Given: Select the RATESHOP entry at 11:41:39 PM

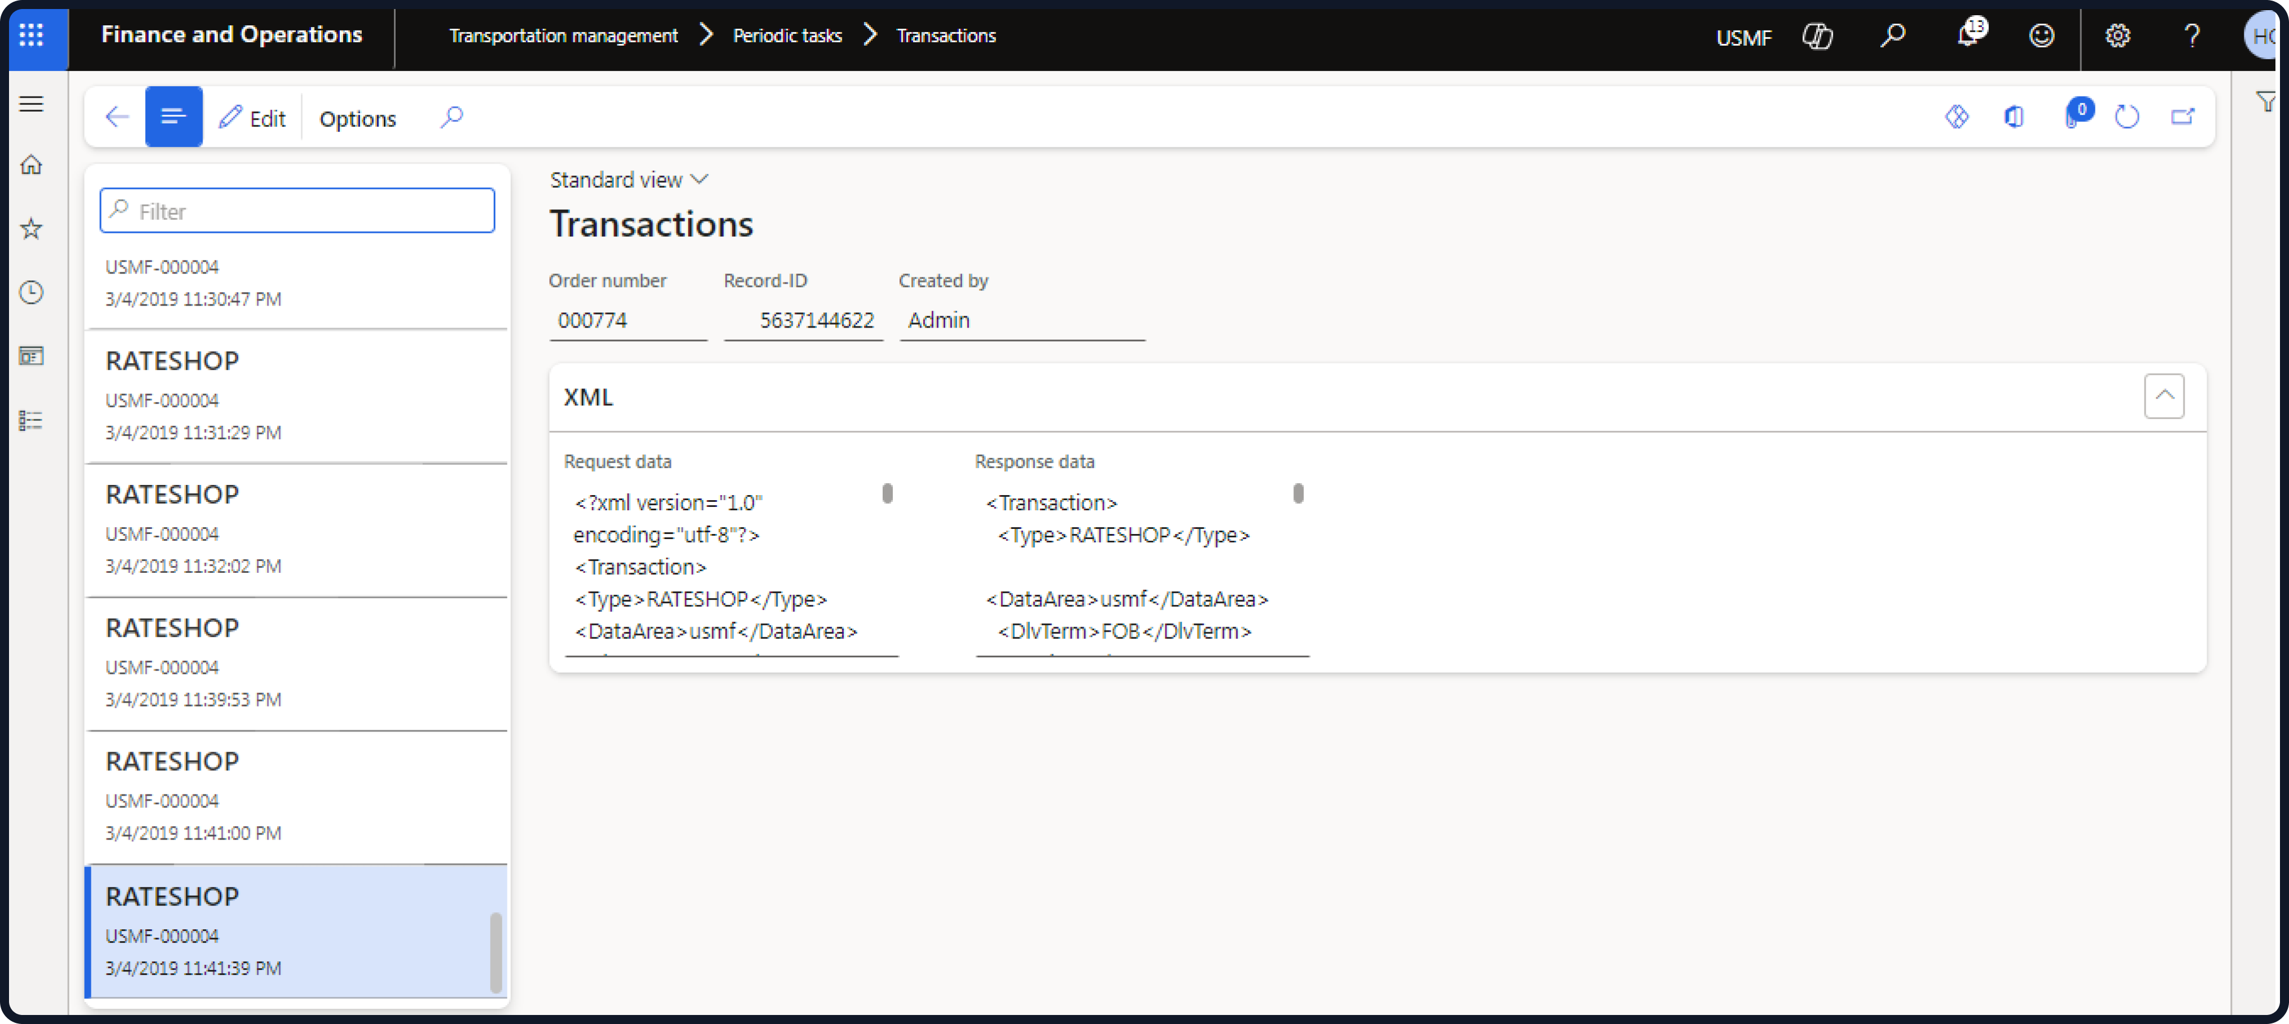Looking at the screenshot, I should 296,931.
